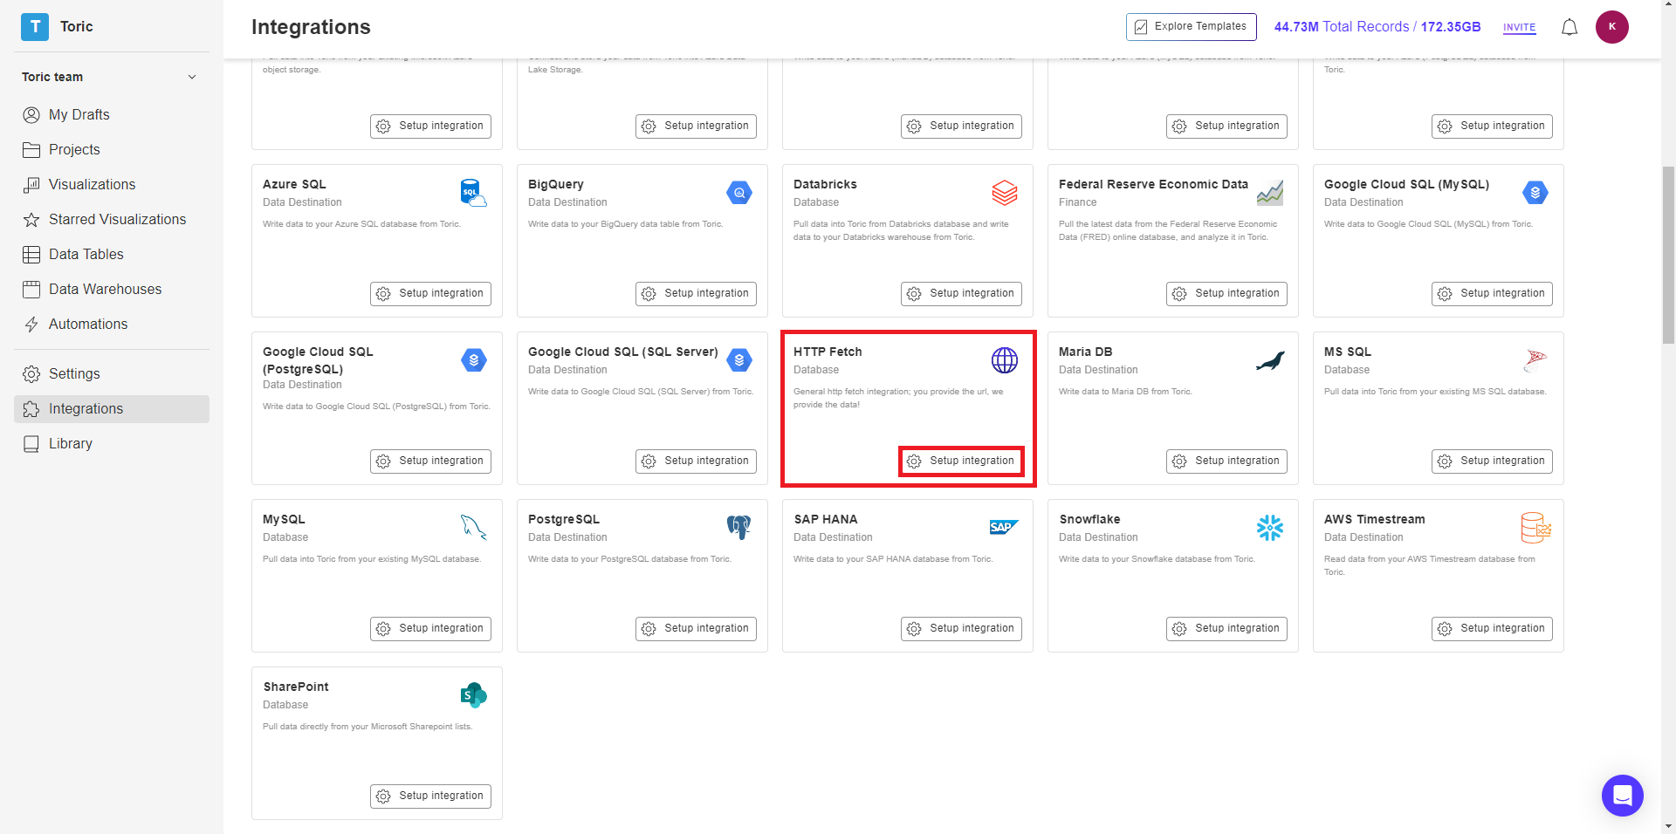
Task: Setup integration for MS SQL
Action: pyautogui.click(x=1492, y=461)
